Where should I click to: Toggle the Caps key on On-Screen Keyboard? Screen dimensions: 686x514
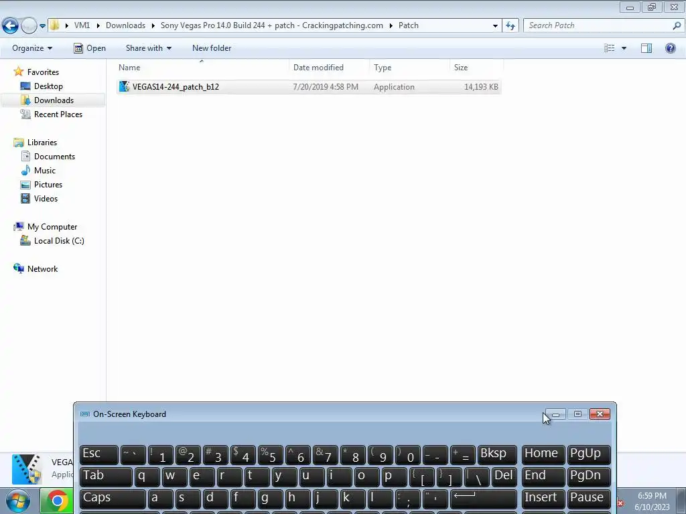click(x=113, y=499)
